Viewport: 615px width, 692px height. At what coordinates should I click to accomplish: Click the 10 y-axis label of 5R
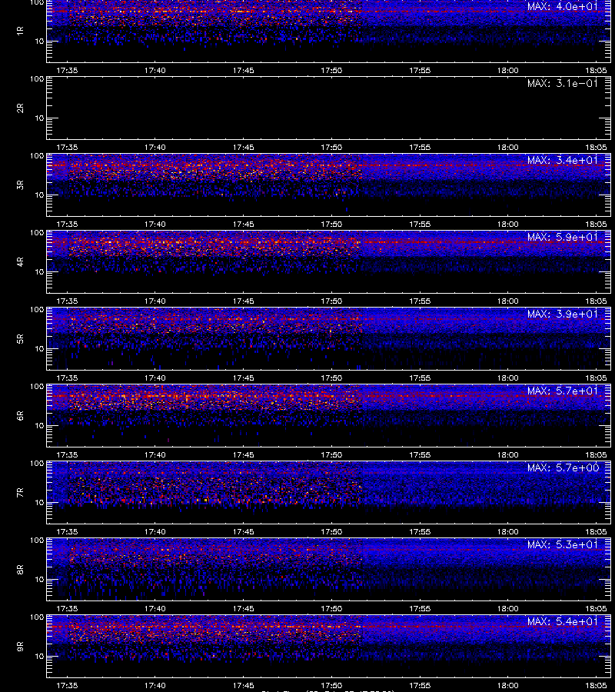(39, 348)
